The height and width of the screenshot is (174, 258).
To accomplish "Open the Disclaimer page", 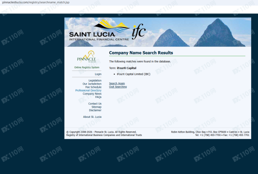I will tap(95, 110).
